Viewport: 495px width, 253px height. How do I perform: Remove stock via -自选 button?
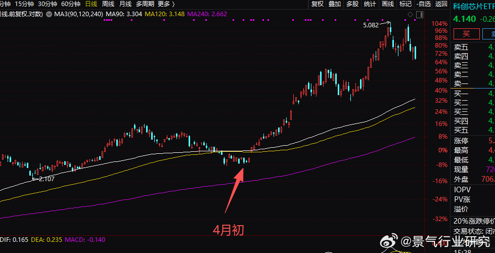(424, 4)
